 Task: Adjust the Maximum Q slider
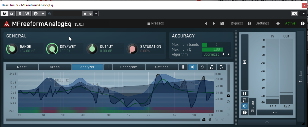pos(216,50)
